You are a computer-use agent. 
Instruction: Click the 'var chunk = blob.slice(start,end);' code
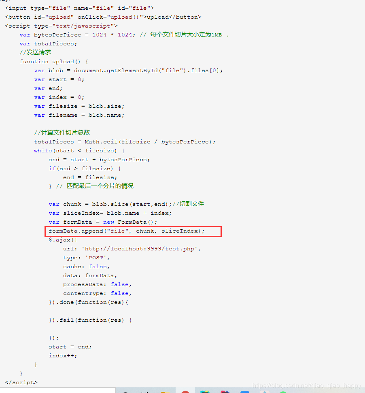[x=110, y=204]
